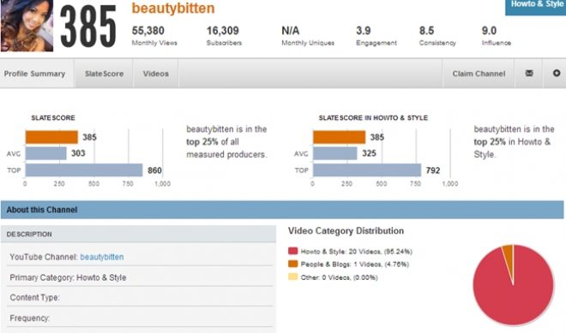Screen dimensions: 566x333
Task: Open the beautybitten YouTube channel link
Action: (x=102, y=257)
